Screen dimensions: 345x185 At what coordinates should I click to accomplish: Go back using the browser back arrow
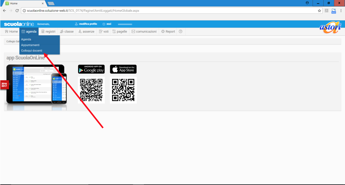tap(5, 11)
